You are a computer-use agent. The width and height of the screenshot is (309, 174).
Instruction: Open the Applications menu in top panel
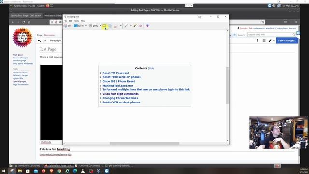[20, 6]
